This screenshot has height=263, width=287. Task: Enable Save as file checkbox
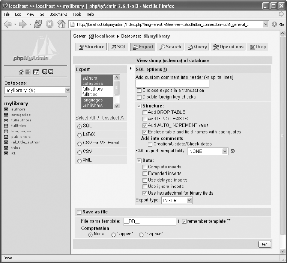79,212
